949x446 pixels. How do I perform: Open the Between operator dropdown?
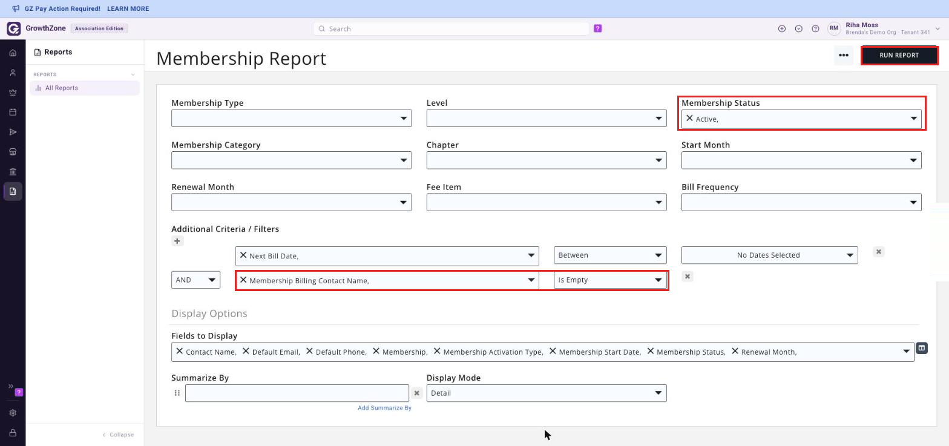[610, 255]
